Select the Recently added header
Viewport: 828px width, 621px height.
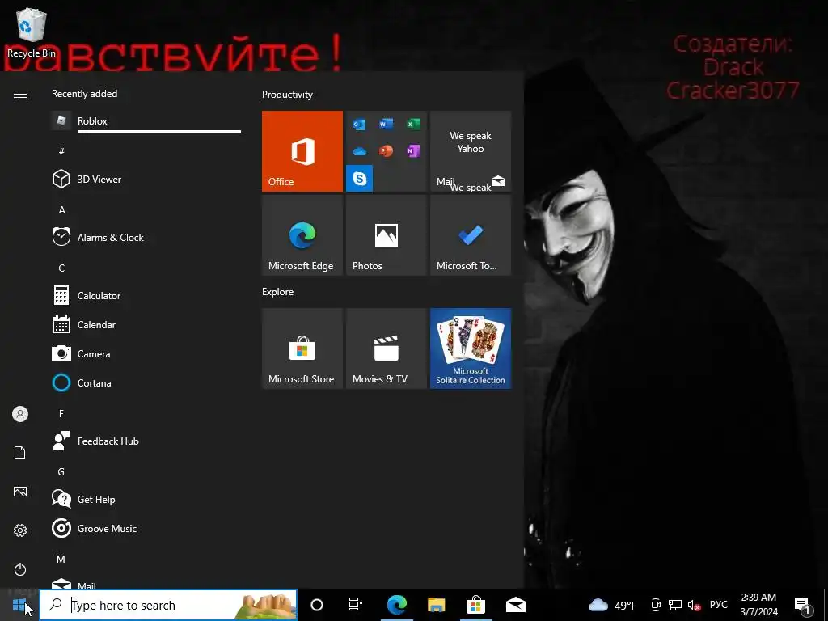(x=84, y=94)
